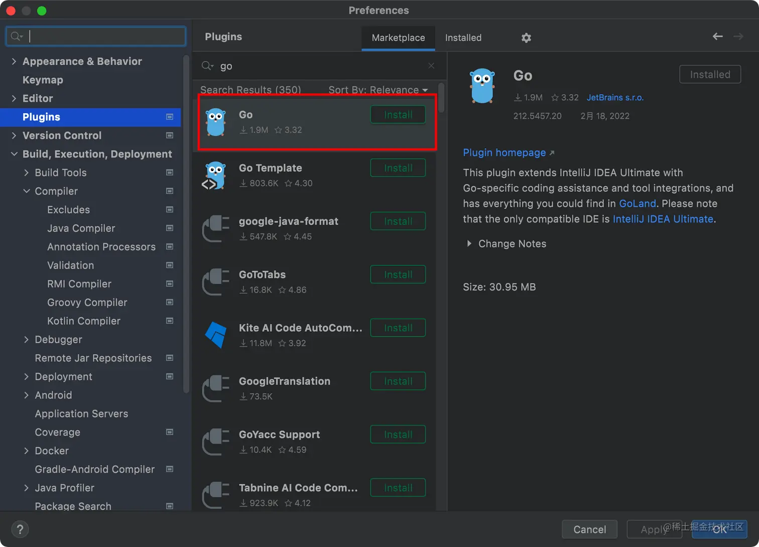The width and height of the screenshot is (759, 547).
Task: Click the settings tree scrollbar
Action: pos(186,224)
